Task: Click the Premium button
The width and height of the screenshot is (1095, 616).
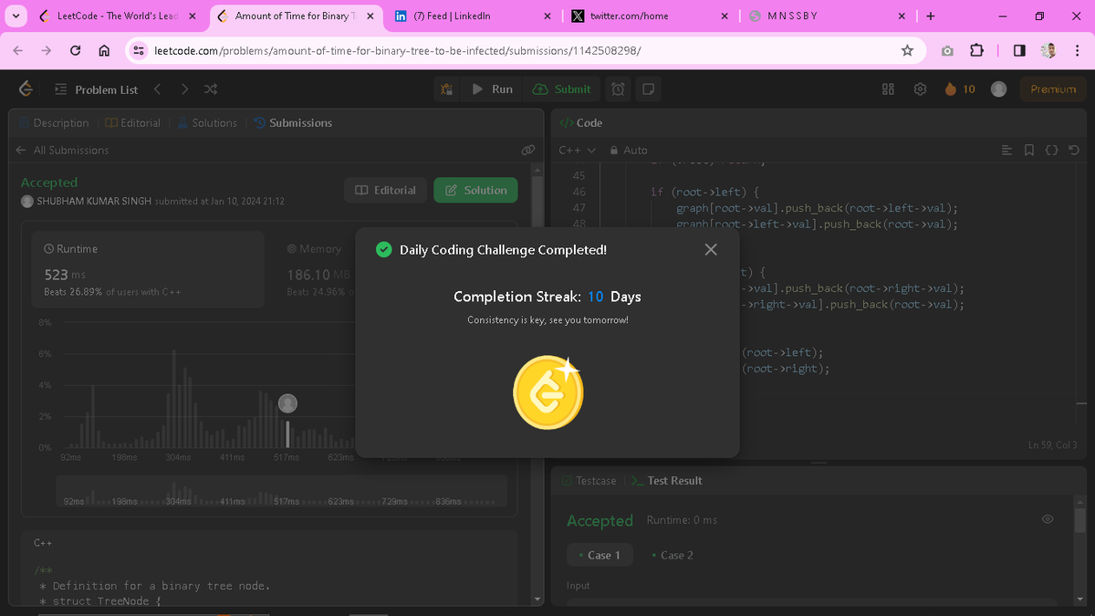Action: click(x=1053, y=89)
